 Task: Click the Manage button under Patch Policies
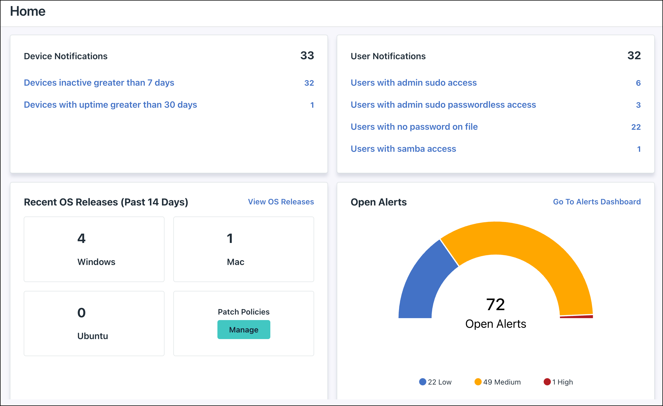click(x=244, y=329)
